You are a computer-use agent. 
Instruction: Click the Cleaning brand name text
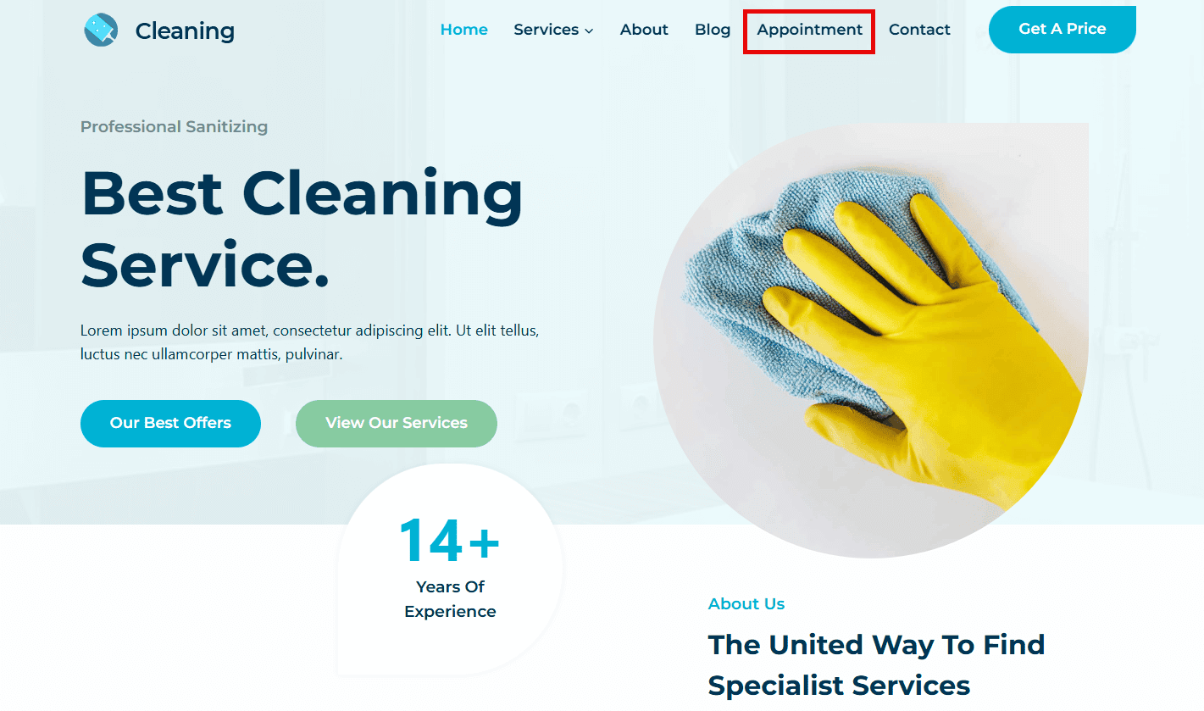(x=185, y=31)
